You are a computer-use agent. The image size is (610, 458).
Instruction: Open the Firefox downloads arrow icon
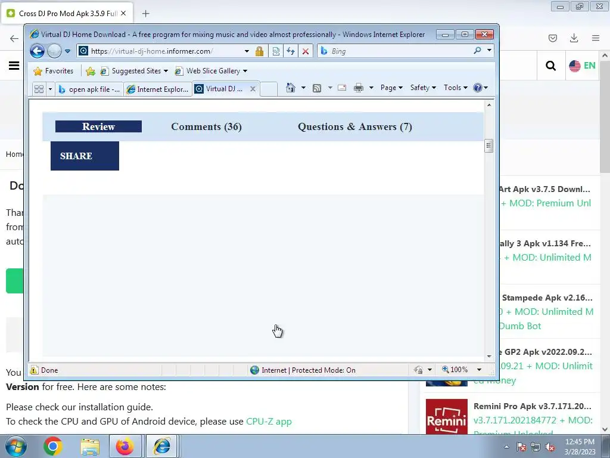coord(574,38)
